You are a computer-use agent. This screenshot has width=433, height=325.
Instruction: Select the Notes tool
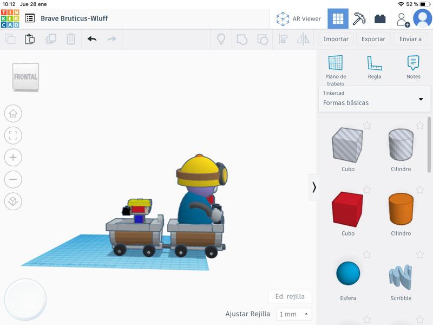coord(413,67)
